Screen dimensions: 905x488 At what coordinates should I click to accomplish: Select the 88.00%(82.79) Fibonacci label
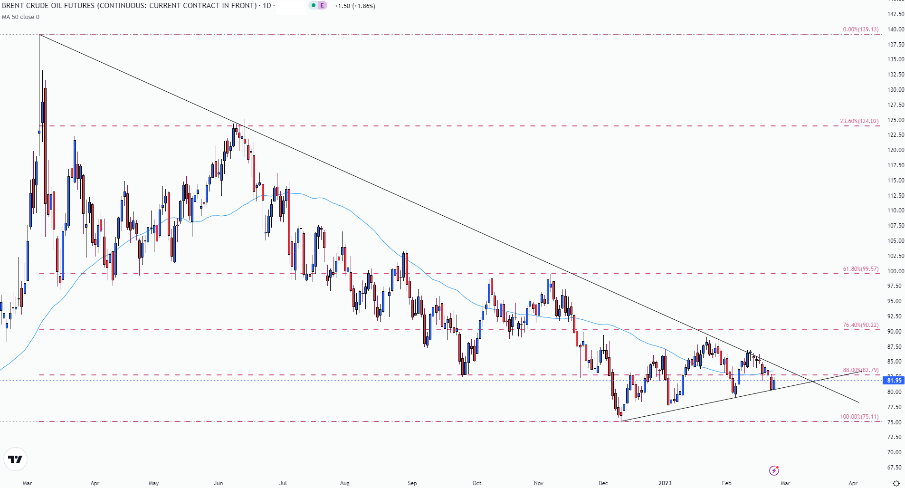coord(861,370)
